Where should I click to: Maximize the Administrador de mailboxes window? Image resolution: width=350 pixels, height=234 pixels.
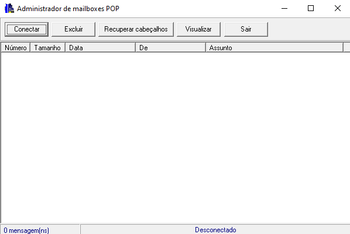[311, 8]
